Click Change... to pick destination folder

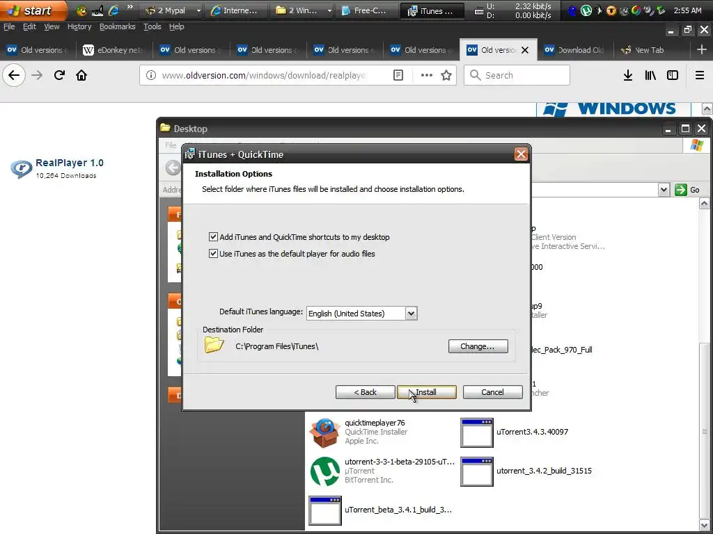(x=478, y=346)
